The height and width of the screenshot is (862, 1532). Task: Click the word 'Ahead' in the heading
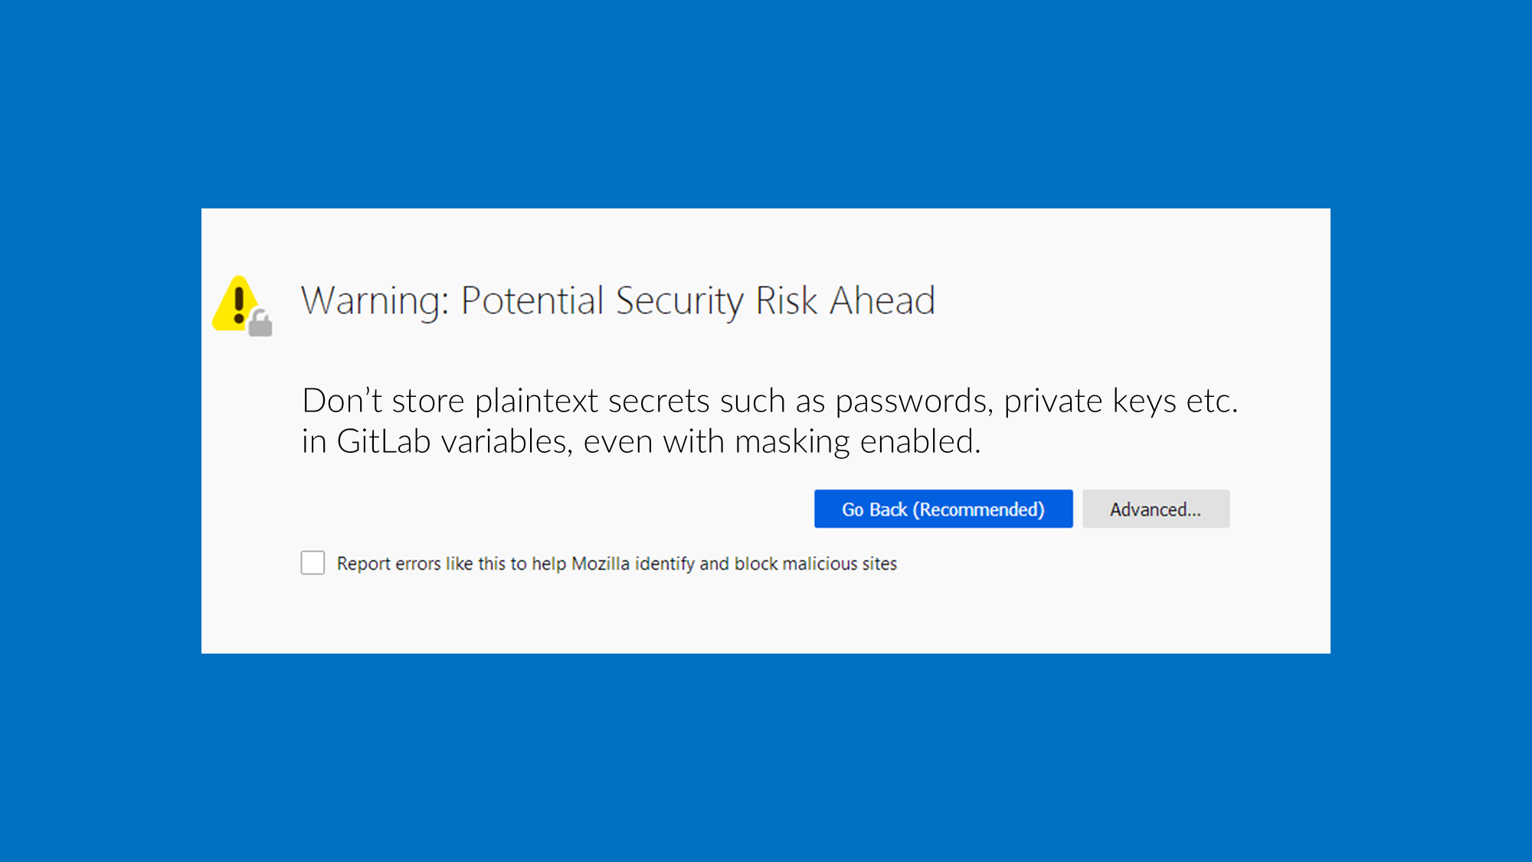coord(882,300)
